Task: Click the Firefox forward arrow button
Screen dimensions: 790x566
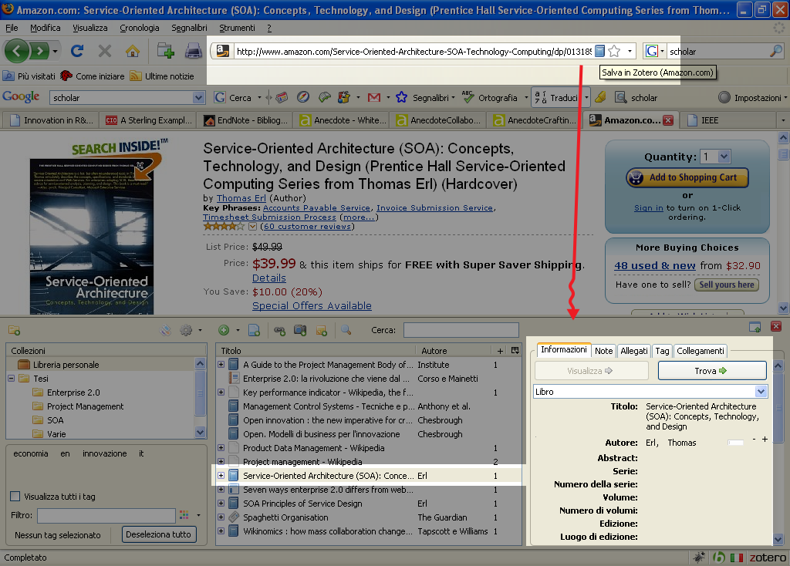Action: [x=39, y=51]
